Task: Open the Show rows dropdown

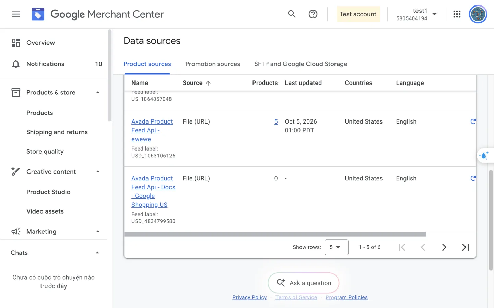Action: click(x=337, y=247)
